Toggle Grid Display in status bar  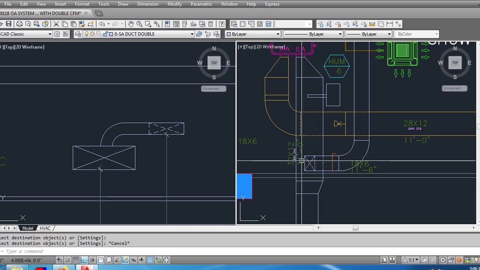tap(76, 260)
